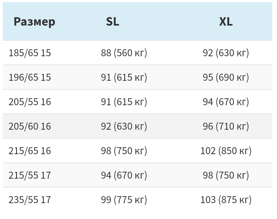Select the 215/55 17 size cell
This screenshot has height=219, width=277.
point(30,175)
